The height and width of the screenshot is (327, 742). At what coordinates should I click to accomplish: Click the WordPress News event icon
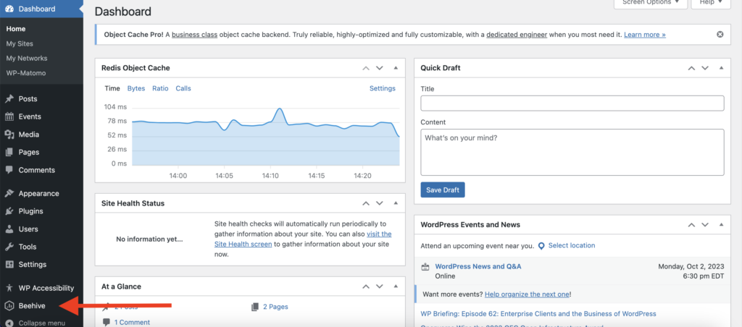click(x=425, y=267)
